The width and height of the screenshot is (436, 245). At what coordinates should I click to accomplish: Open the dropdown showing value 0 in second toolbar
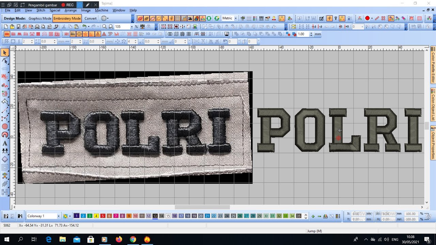[x=362, y=26]
